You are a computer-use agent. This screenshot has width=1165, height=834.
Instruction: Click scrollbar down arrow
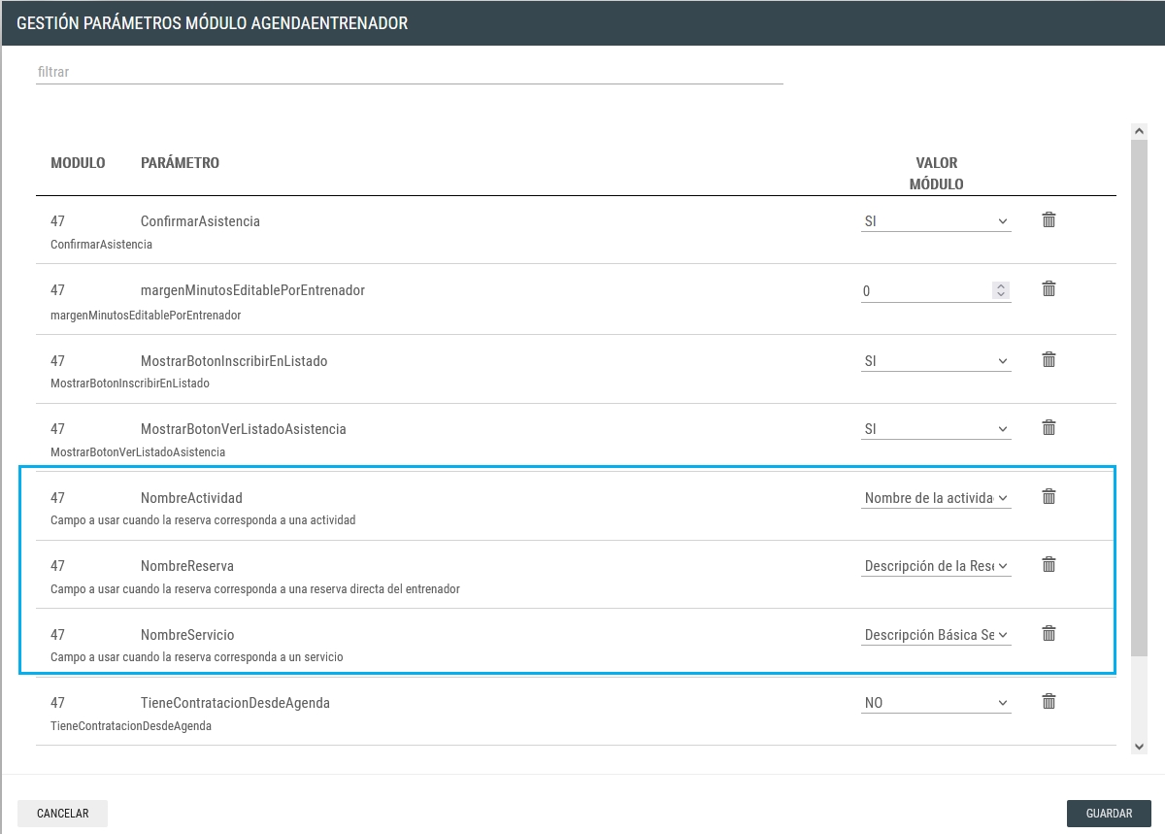click(x=1140, y=746)
